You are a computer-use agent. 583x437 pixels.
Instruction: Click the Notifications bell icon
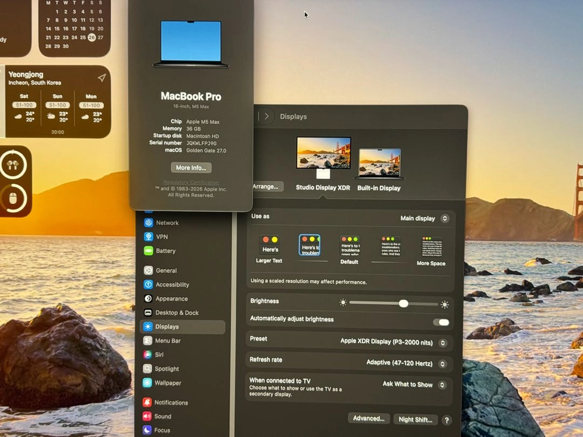(147, 402)
